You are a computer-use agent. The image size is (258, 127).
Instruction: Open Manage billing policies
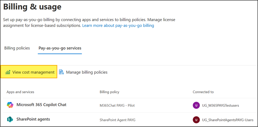point(83,72)
